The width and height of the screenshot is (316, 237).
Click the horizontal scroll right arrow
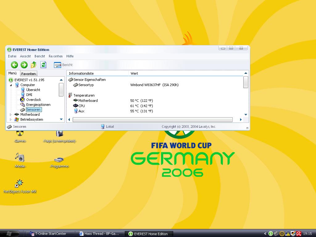coord(241,119)
